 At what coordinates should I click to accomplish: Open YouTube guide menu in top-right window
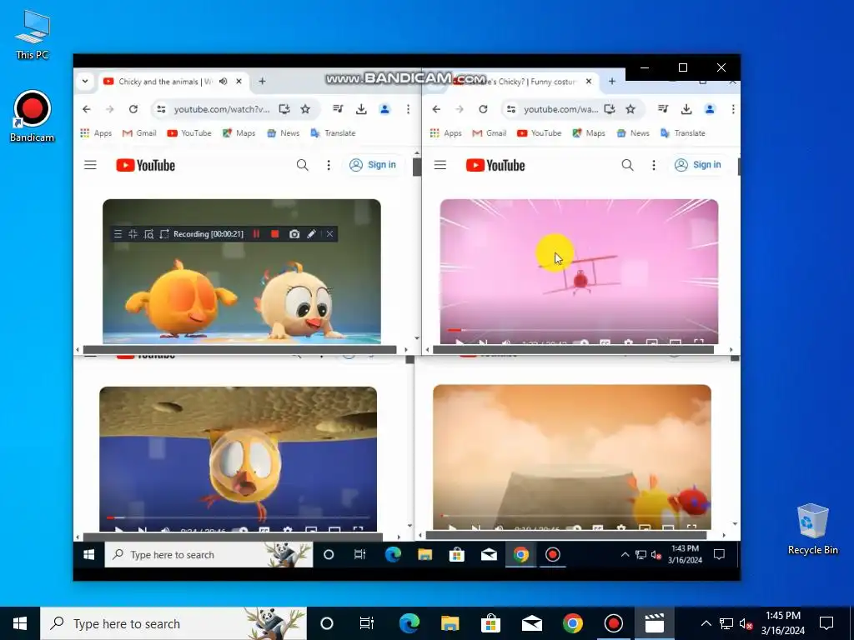pyautogui.click(x=440, y=165)
